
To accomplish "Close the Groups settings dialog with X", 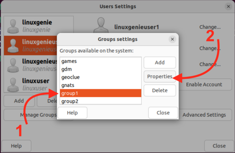I will [172, 39].
